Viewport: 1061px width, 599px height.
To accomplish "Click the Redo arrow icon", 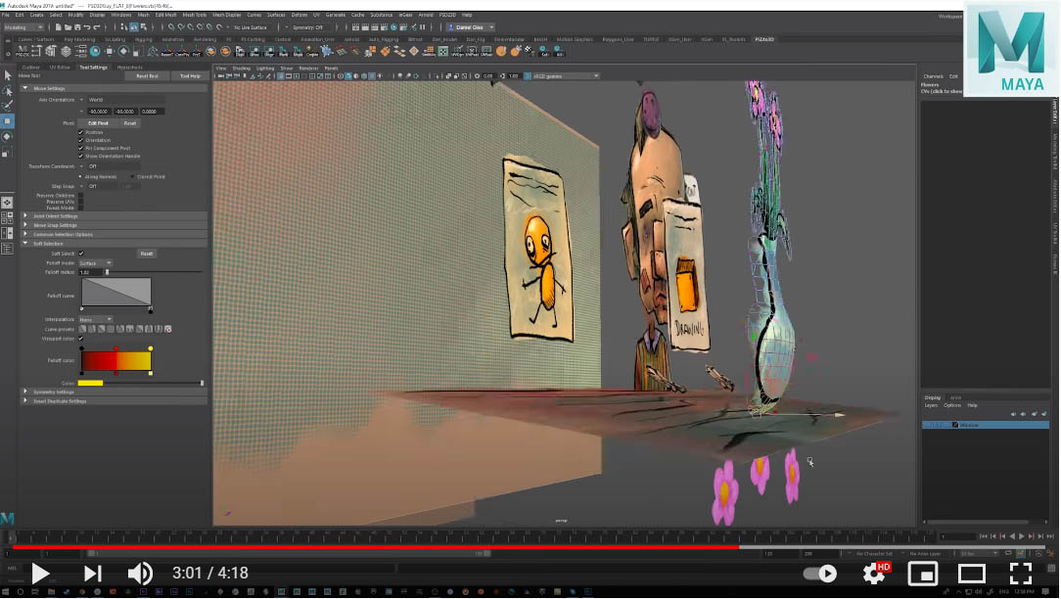I will pyautogui.click(x=97, y=27).
